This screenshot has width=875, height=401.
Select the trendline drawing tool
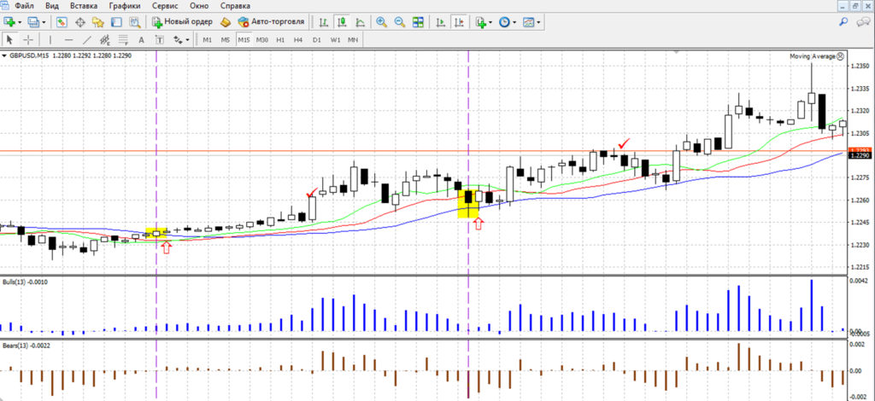click(x=86, y=39)
